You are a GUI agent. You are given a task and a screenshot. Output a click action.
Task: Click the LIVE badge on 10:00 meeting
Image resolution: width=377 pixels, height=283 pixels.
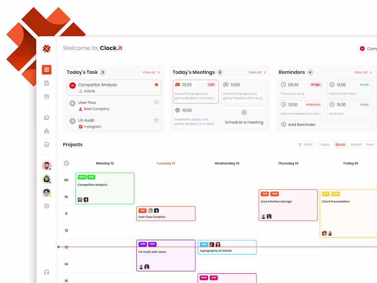pos(211,85)
